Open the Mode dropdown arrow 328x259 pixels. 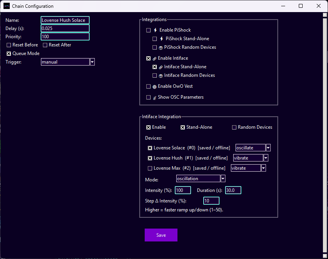223,179
